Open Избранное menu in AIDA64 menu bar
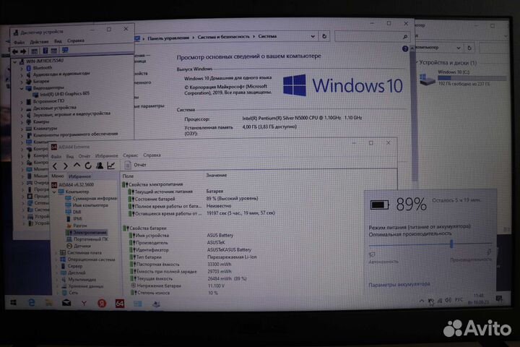 106,155
